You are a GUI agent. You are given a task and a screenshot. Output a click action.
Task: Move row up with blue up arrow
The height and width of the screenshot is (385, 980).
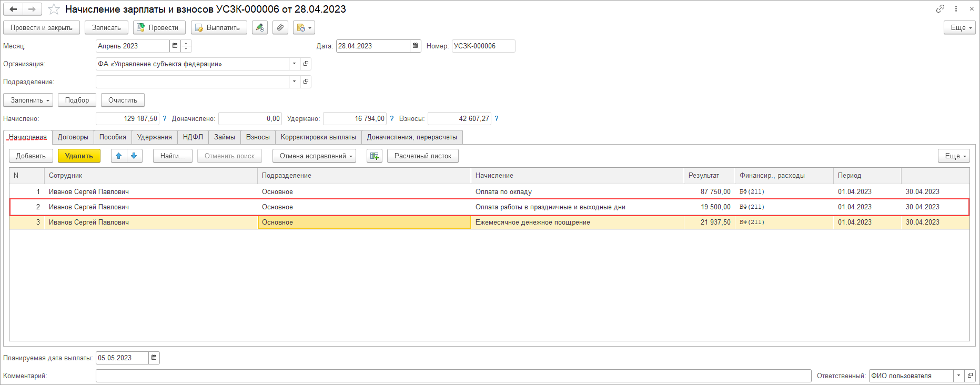119,156
